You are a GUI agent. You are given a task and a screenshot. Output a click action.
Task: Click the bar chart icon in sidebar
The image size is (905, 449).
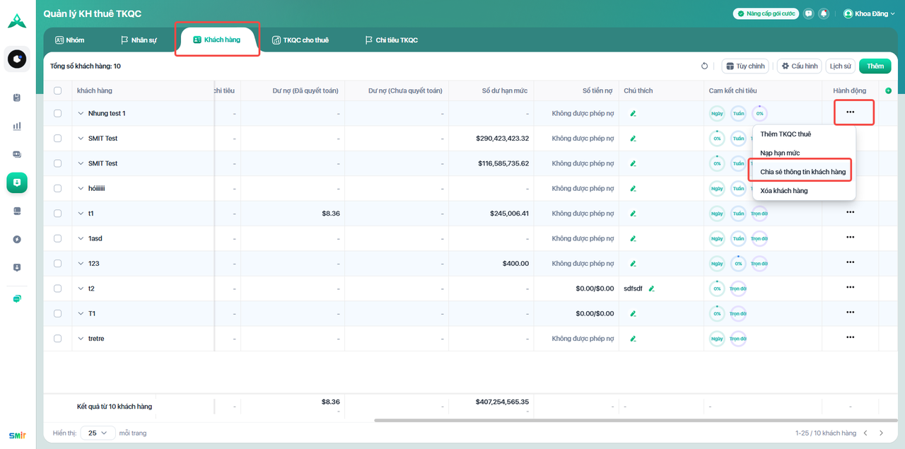17,126
